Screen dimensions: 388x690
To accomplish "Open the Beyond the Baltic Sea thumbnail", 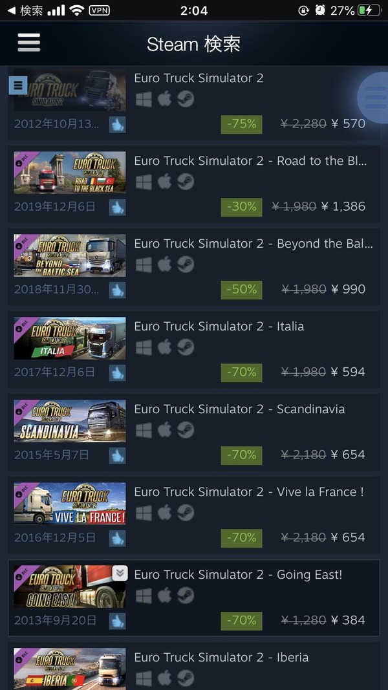I will click(69, 255).
